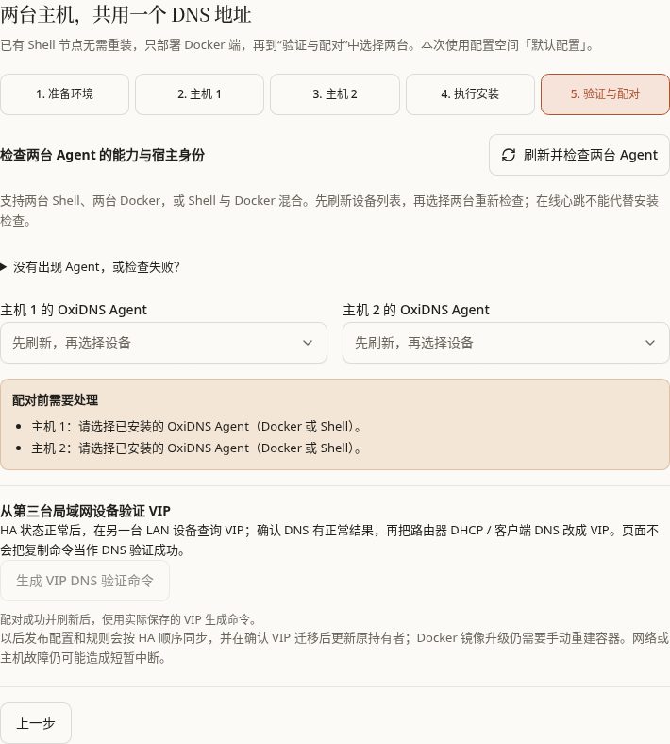Open step 1 准备环境
The image size is (670, 744).
pos(64,94)
